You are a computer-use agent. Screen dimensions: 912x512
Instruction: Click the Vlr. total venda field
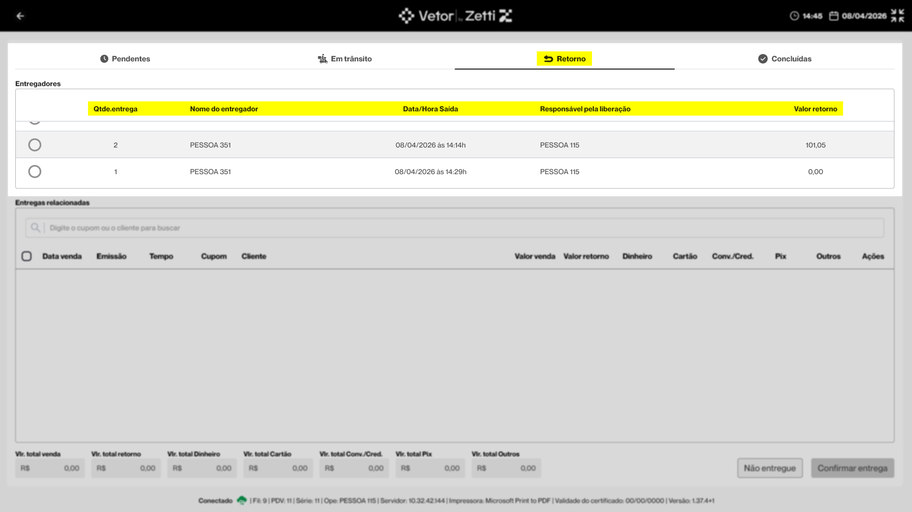tap(50, 468)
